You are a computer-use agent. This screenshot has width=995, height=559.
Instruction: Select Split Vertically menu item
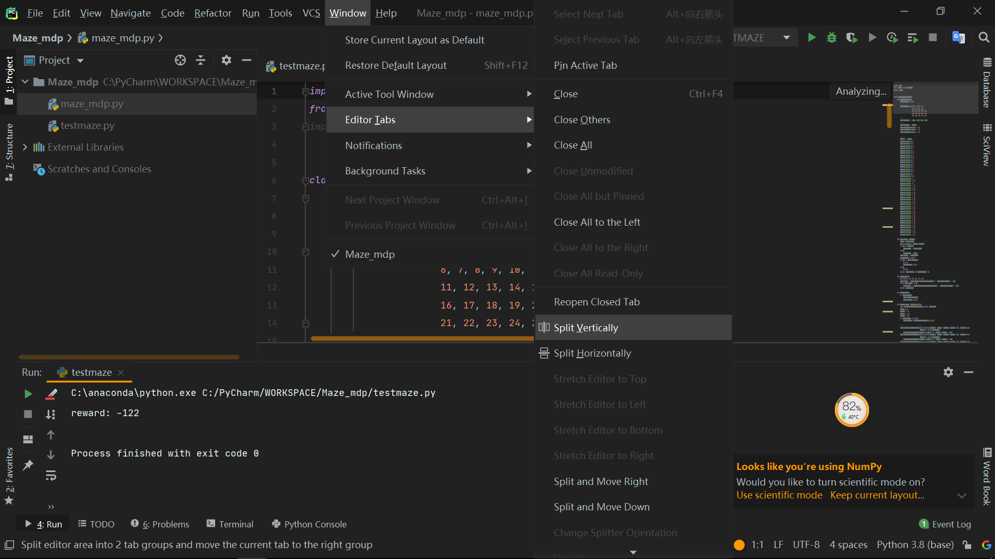(586, 328)
